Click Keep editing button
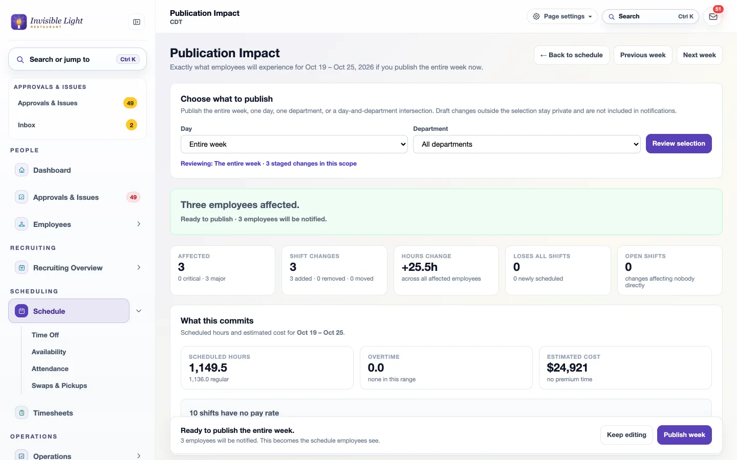 pyautogui.click(x=626, y=435)
